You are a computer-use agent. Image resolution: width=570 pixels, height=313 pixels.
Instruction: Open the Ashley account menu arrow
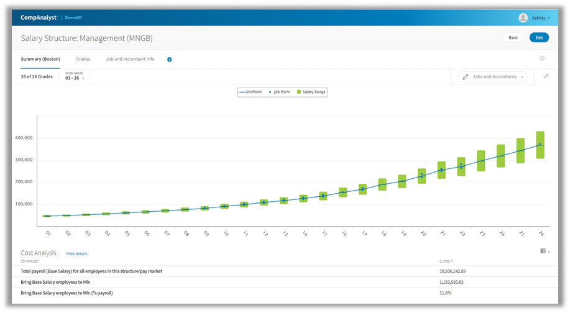pyautogui.click(x=549, y=18)
